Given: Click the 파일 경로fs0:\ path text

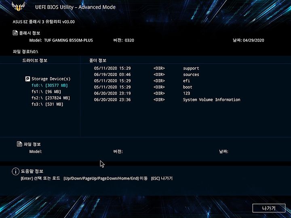Looking at the screenshot, I should tap(25, 52).
